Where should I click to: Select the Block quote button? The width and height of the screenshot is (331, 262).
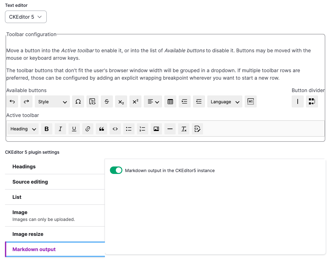point(102,129)
